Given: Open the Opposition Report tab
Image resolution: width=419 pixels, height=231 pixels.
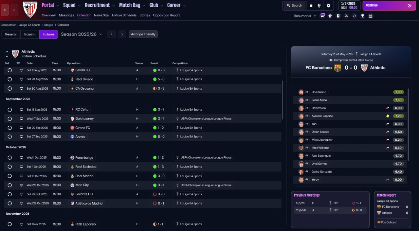Looking at the screenshot, I should [x=166, y=15].
